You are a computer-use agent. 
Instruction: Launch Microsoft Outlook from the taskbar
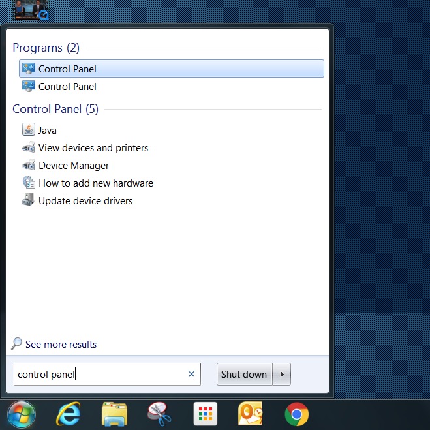click(251, 414)
